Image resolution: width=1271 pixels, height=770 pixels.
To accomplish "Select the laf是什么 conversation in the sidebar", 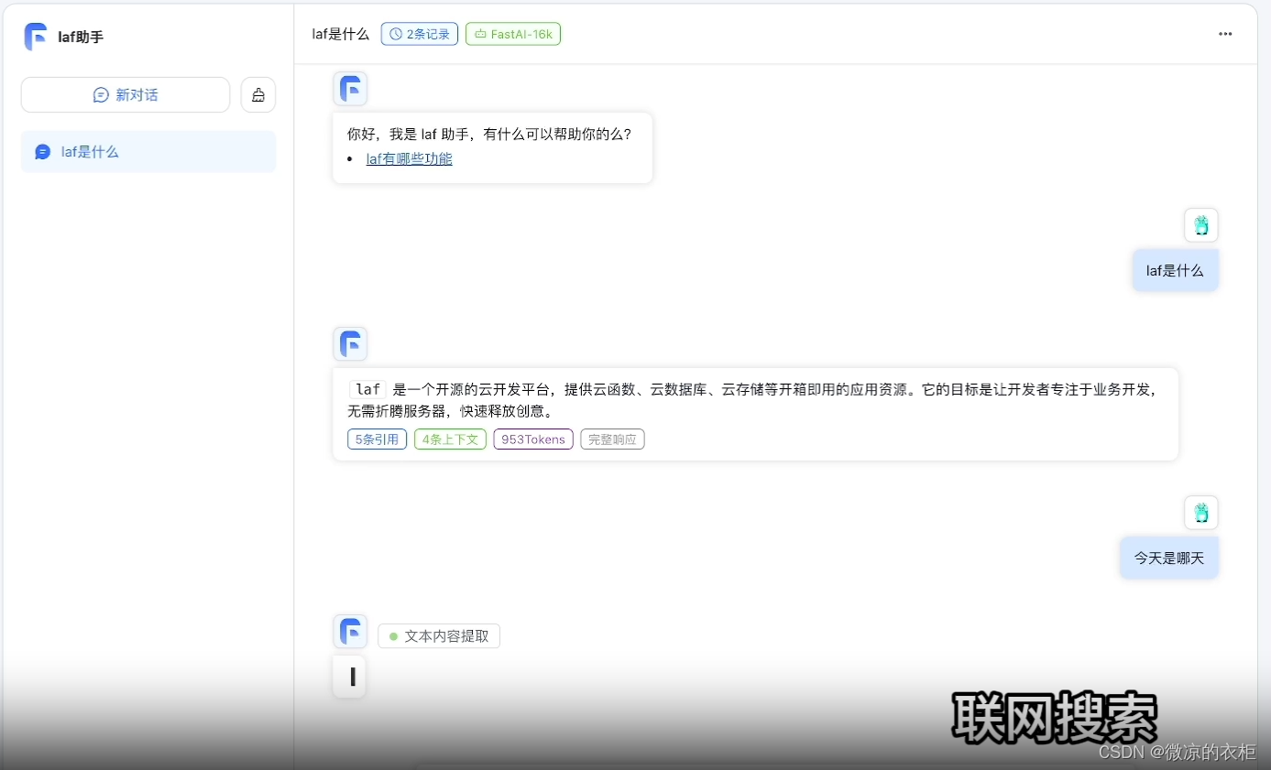I will [148, 151].
